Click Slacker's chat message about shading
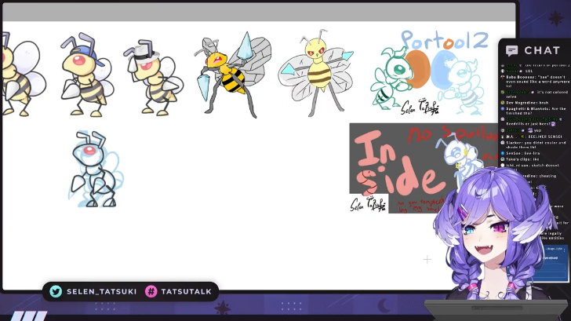Viewport: 571px width, 321px height. point(535,145)
